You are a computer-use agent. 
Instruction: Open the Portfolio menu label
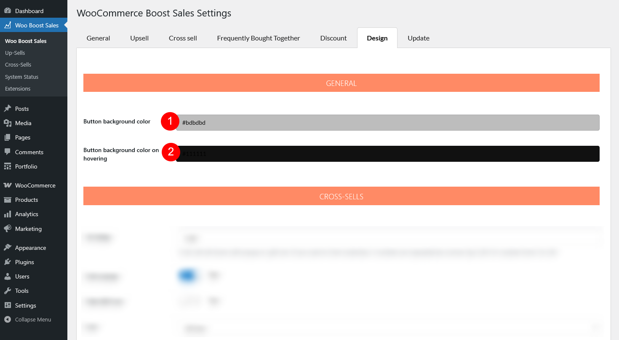click(x=26, y=166)
